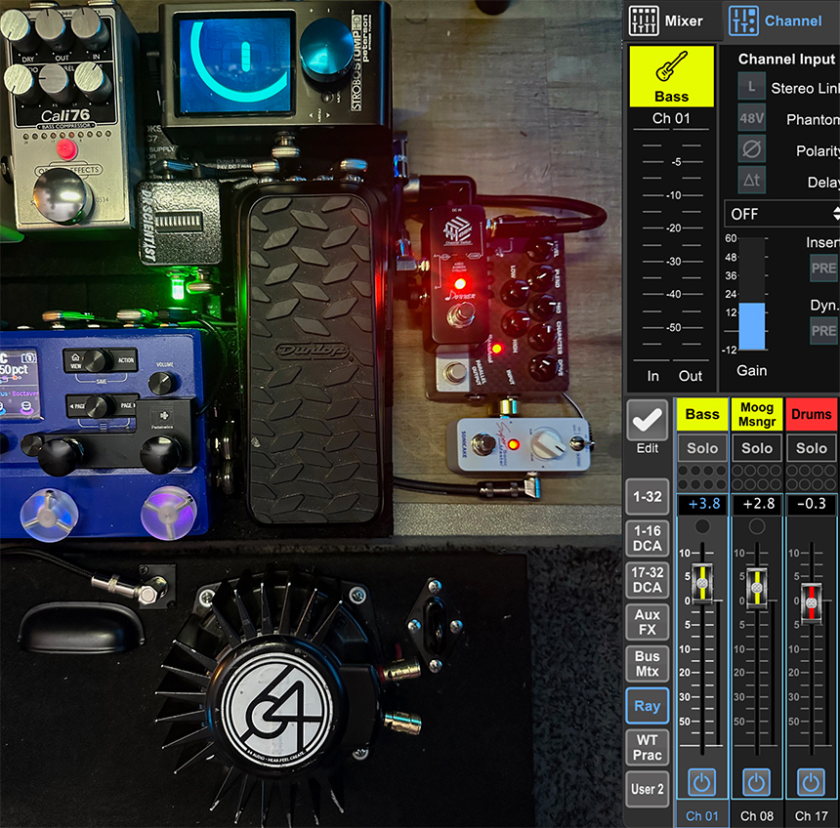The width and height of the screenshot is (840, 828).
Task: Click the Ch 08 label under the fader
Action: [x=757, y=815]
